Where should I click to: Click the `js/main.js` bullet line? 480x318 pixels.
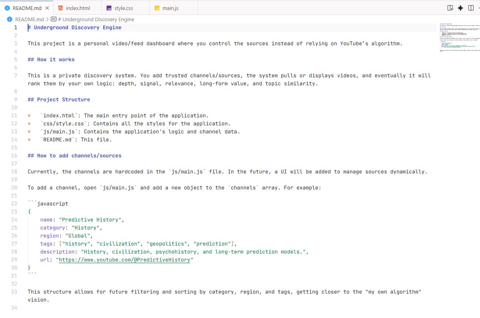[x=134, y=132]
